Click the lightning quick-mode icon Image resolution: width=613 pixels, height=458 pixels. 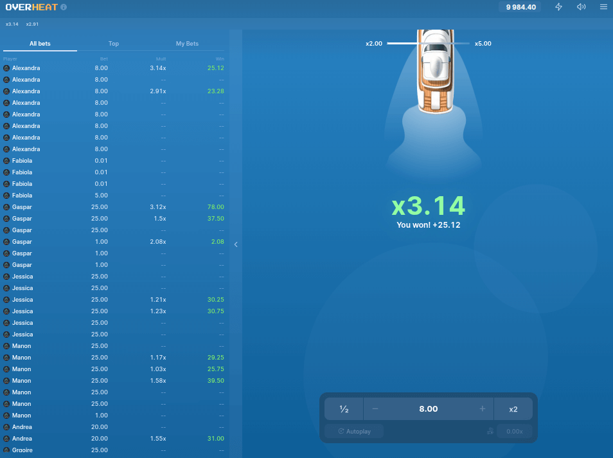[558, 7]
